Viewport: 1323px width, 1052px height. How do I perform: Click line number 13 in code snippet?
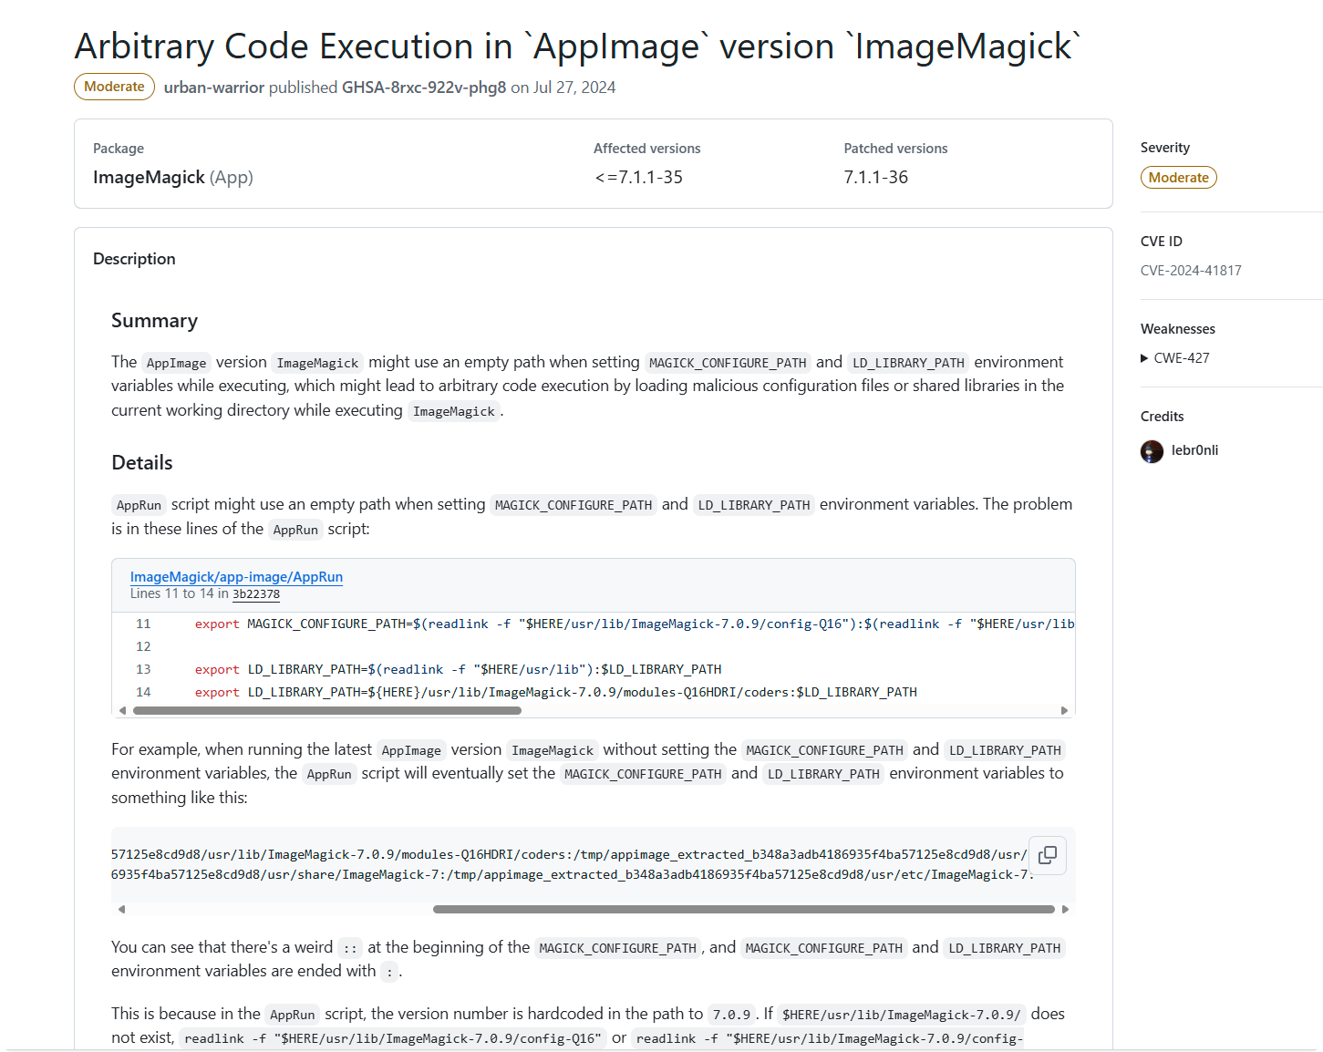pyautogui.click(x=143, y=670)
